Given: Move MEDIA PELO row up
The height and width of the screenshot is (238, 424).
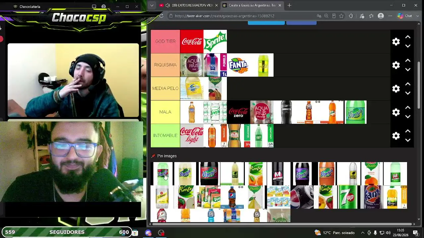Looking at the screenshot, I should [408, 84].
